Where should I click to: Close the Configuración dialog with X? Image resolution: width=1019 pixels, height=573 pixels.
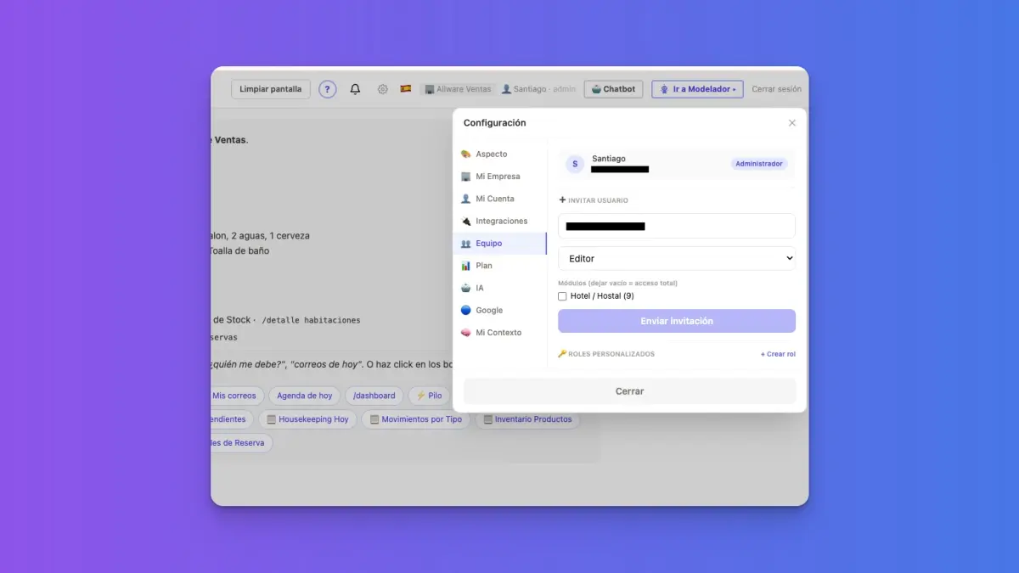tap(792, 123)
